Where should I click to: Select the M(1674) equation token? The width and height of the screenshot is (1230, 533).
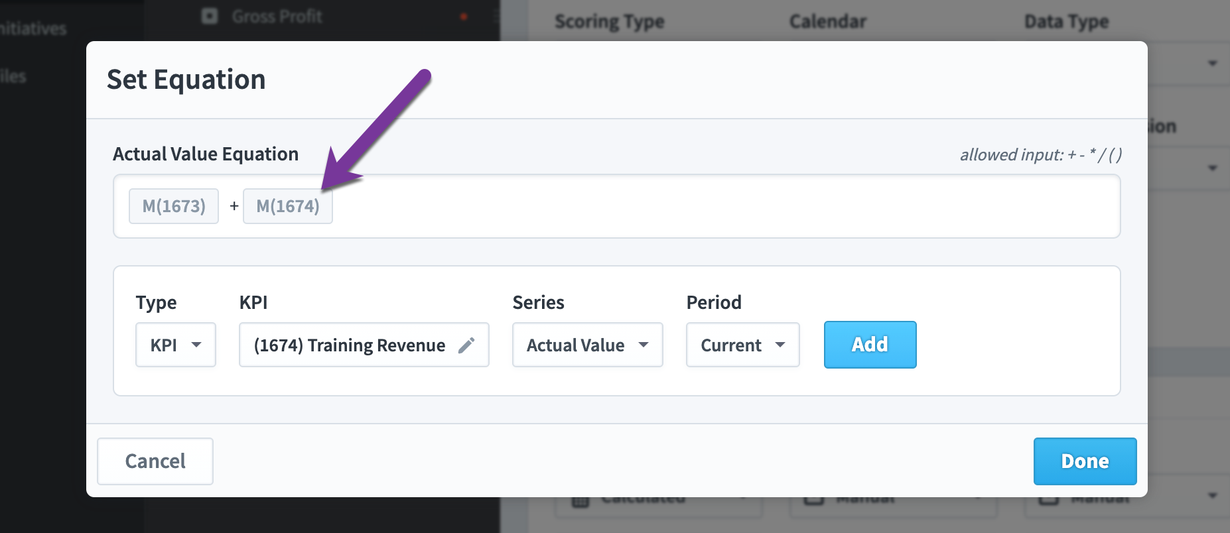pyautogui.click(x=288, y=206)
